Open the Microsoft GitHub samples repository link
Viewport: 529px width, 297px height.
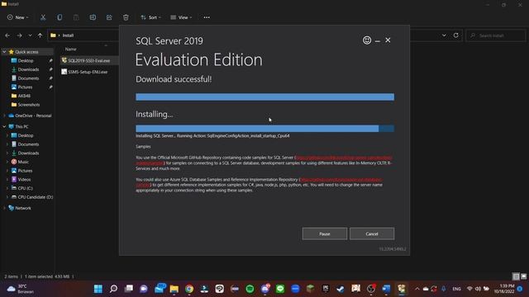[x=344, y=158]
